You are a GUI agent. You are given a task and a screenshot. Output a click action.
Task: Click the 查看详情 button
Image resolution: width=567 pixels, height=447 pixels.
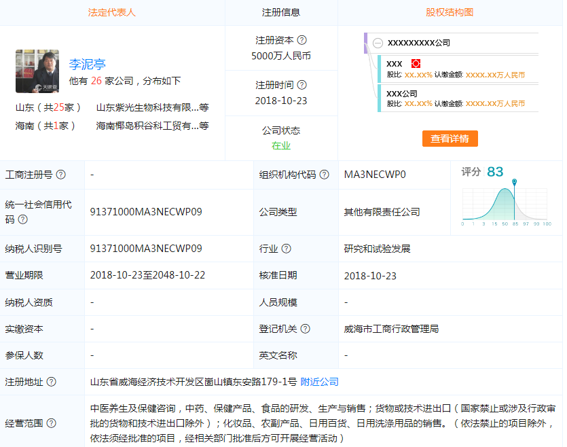[450, 139]
